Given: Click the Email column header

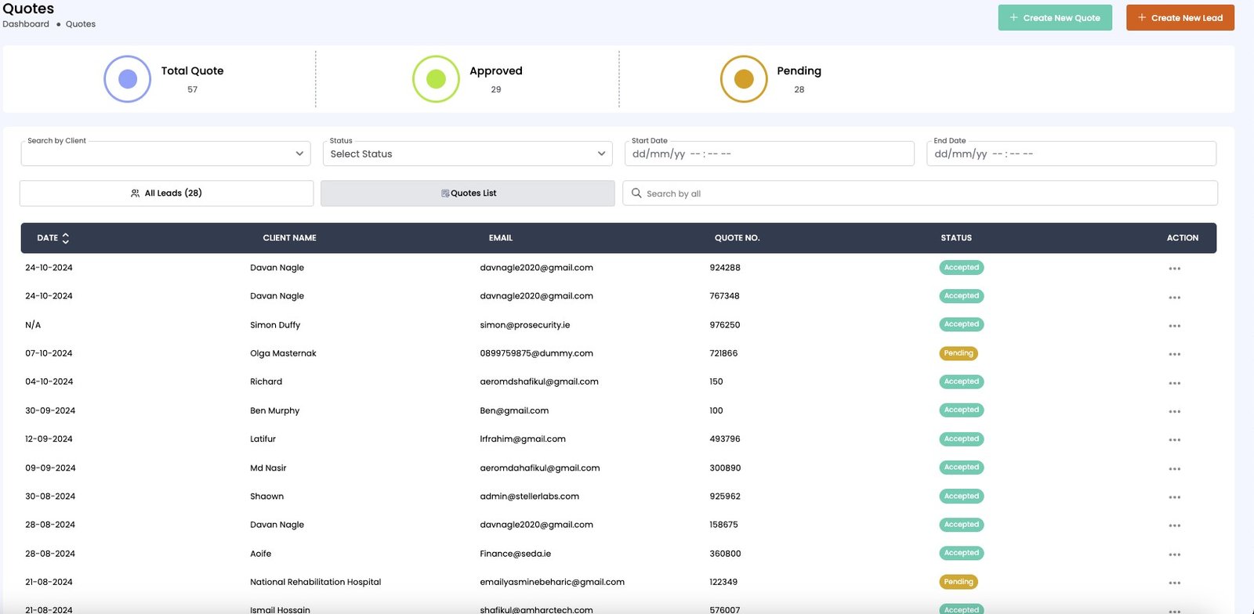Looking at the screenshot, I should [501, 238].
